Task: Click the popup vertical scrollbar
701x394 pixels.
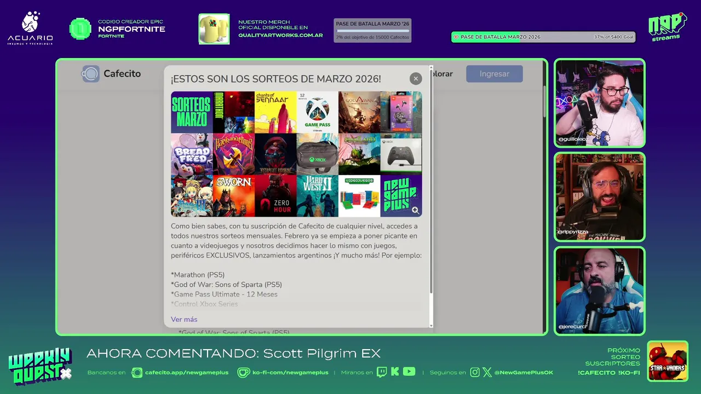Action: tap(431, 181)
